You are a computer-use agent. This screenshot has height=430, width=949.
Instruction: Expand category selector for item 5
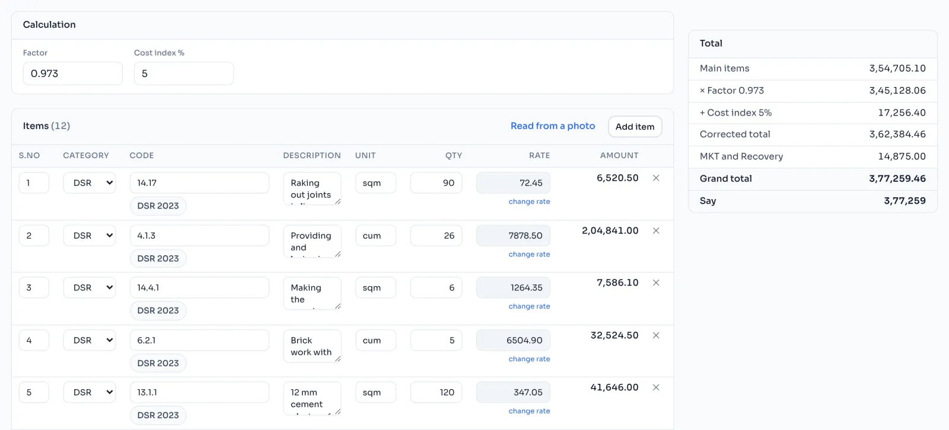click(90, 392)
